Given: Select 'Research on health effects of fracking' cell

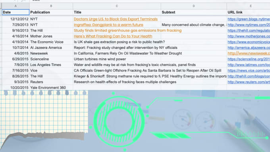Looking at the screenshot, I should point(117,82).
